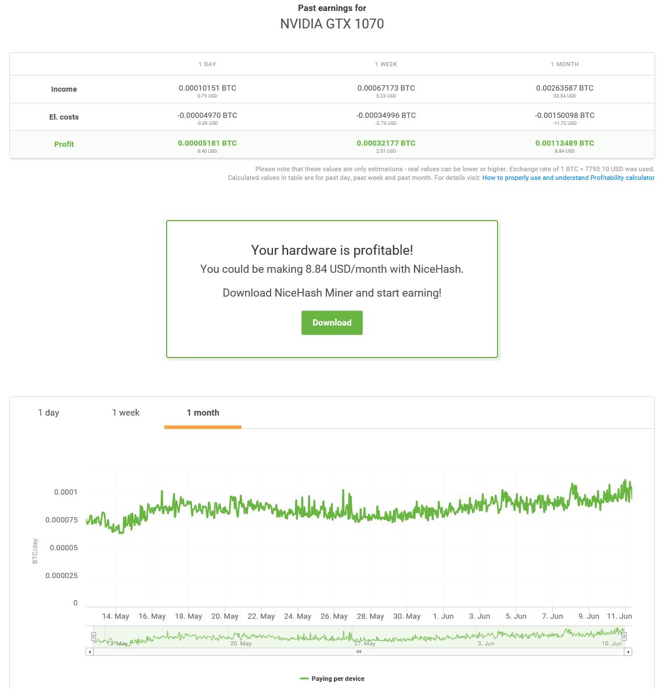666x689 pixels.
Task: Click the El. costs row label
Action: [64, 117]
